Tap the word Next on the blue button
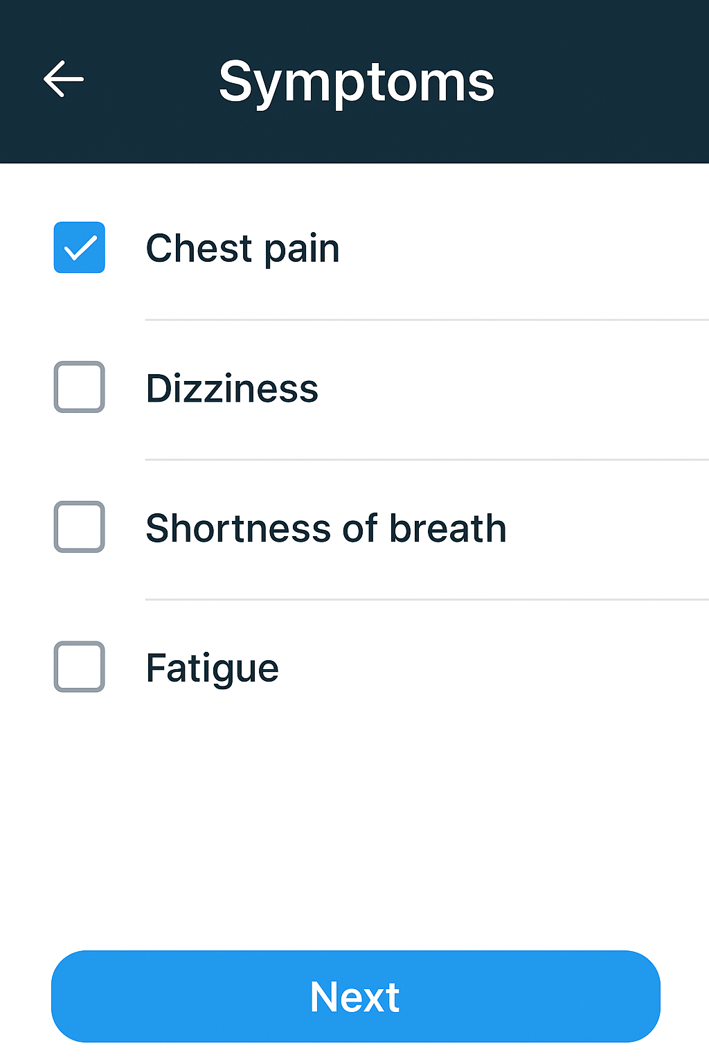Viewport: 709px width, 1064px height. tap(354, 997)
